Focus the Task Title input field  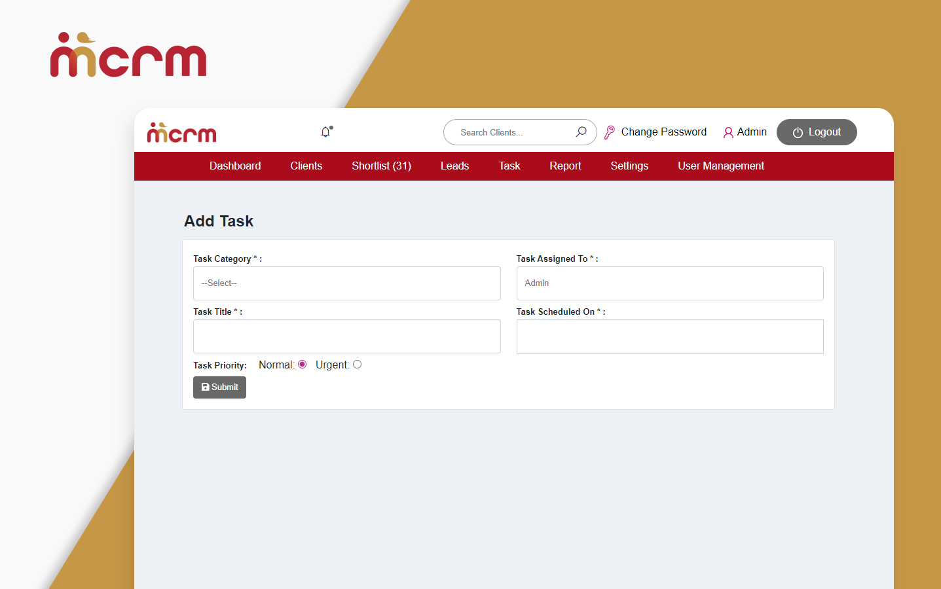346,336
